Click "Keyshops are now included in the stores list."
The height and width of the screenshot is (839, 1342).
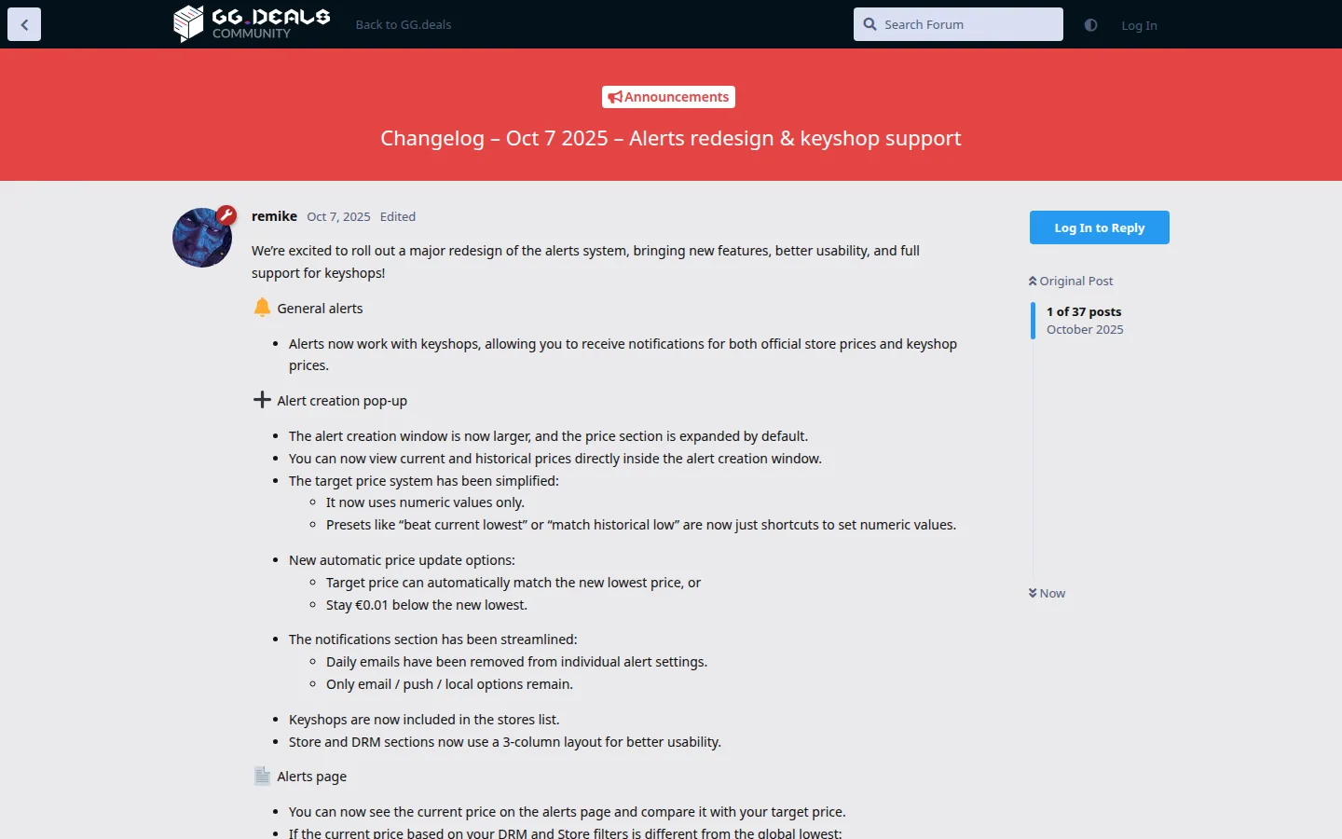[424, 720]
